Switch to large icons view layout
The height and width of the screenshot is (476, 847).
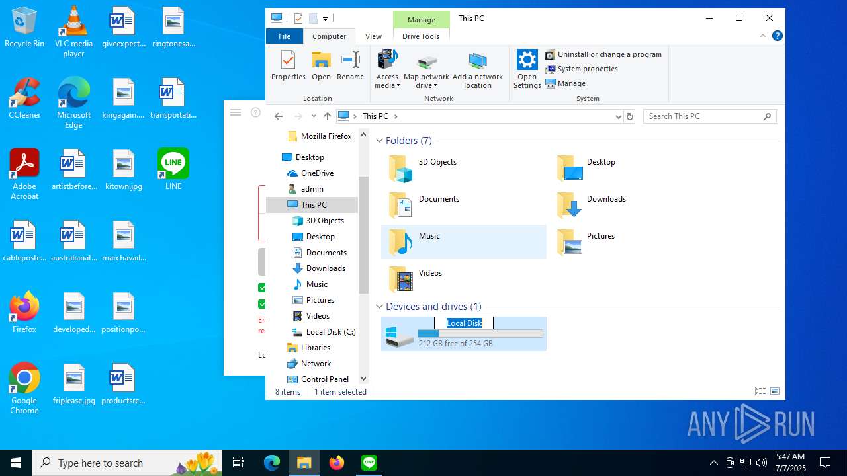click(x=775, y=391)
